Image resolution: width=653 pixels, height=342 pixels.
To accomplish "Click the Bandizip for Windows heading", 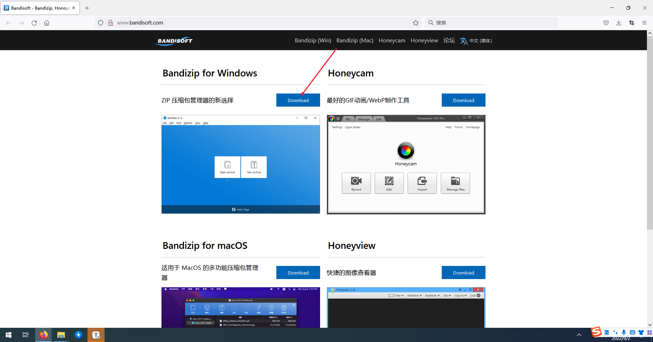I will (210, 73).
